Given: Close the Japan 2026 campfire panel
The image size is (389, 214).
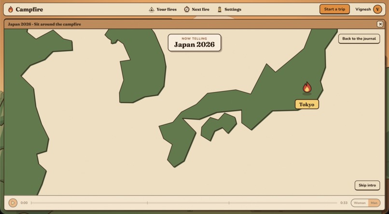Looking at the screenshot, I should pos(380,24).
